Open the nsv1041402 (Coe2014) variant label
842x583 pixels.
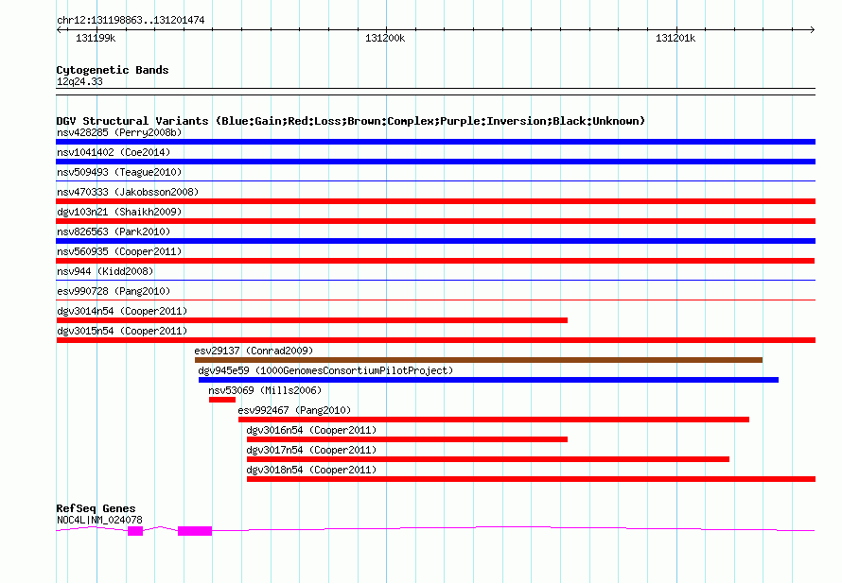click(114, 152)
